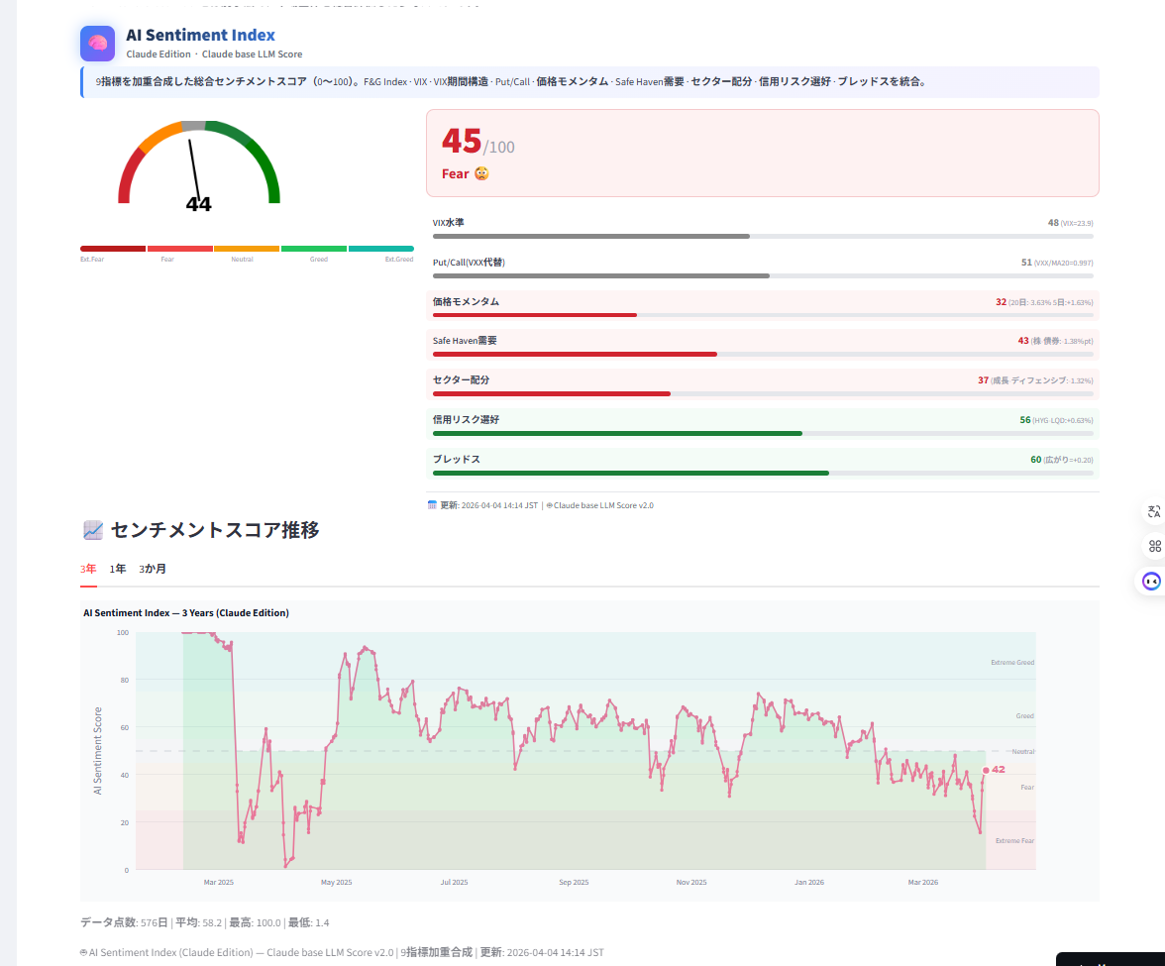
Task: Click the pink brain logo beside AI Sentiment Index
Action: pyautogui.click(x=97, y=44)
